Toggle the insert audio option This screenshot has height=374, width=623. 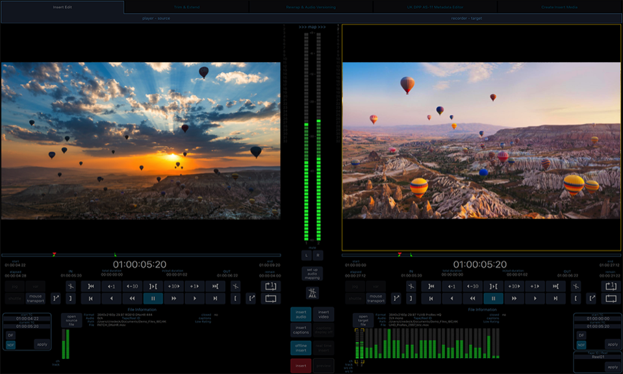pos(301,314)
